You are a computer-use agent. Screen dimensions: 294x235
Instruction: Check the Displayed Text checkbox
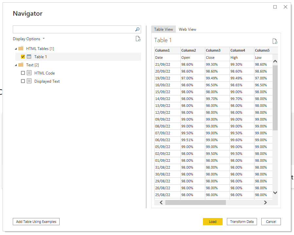(x=23, y=81)
